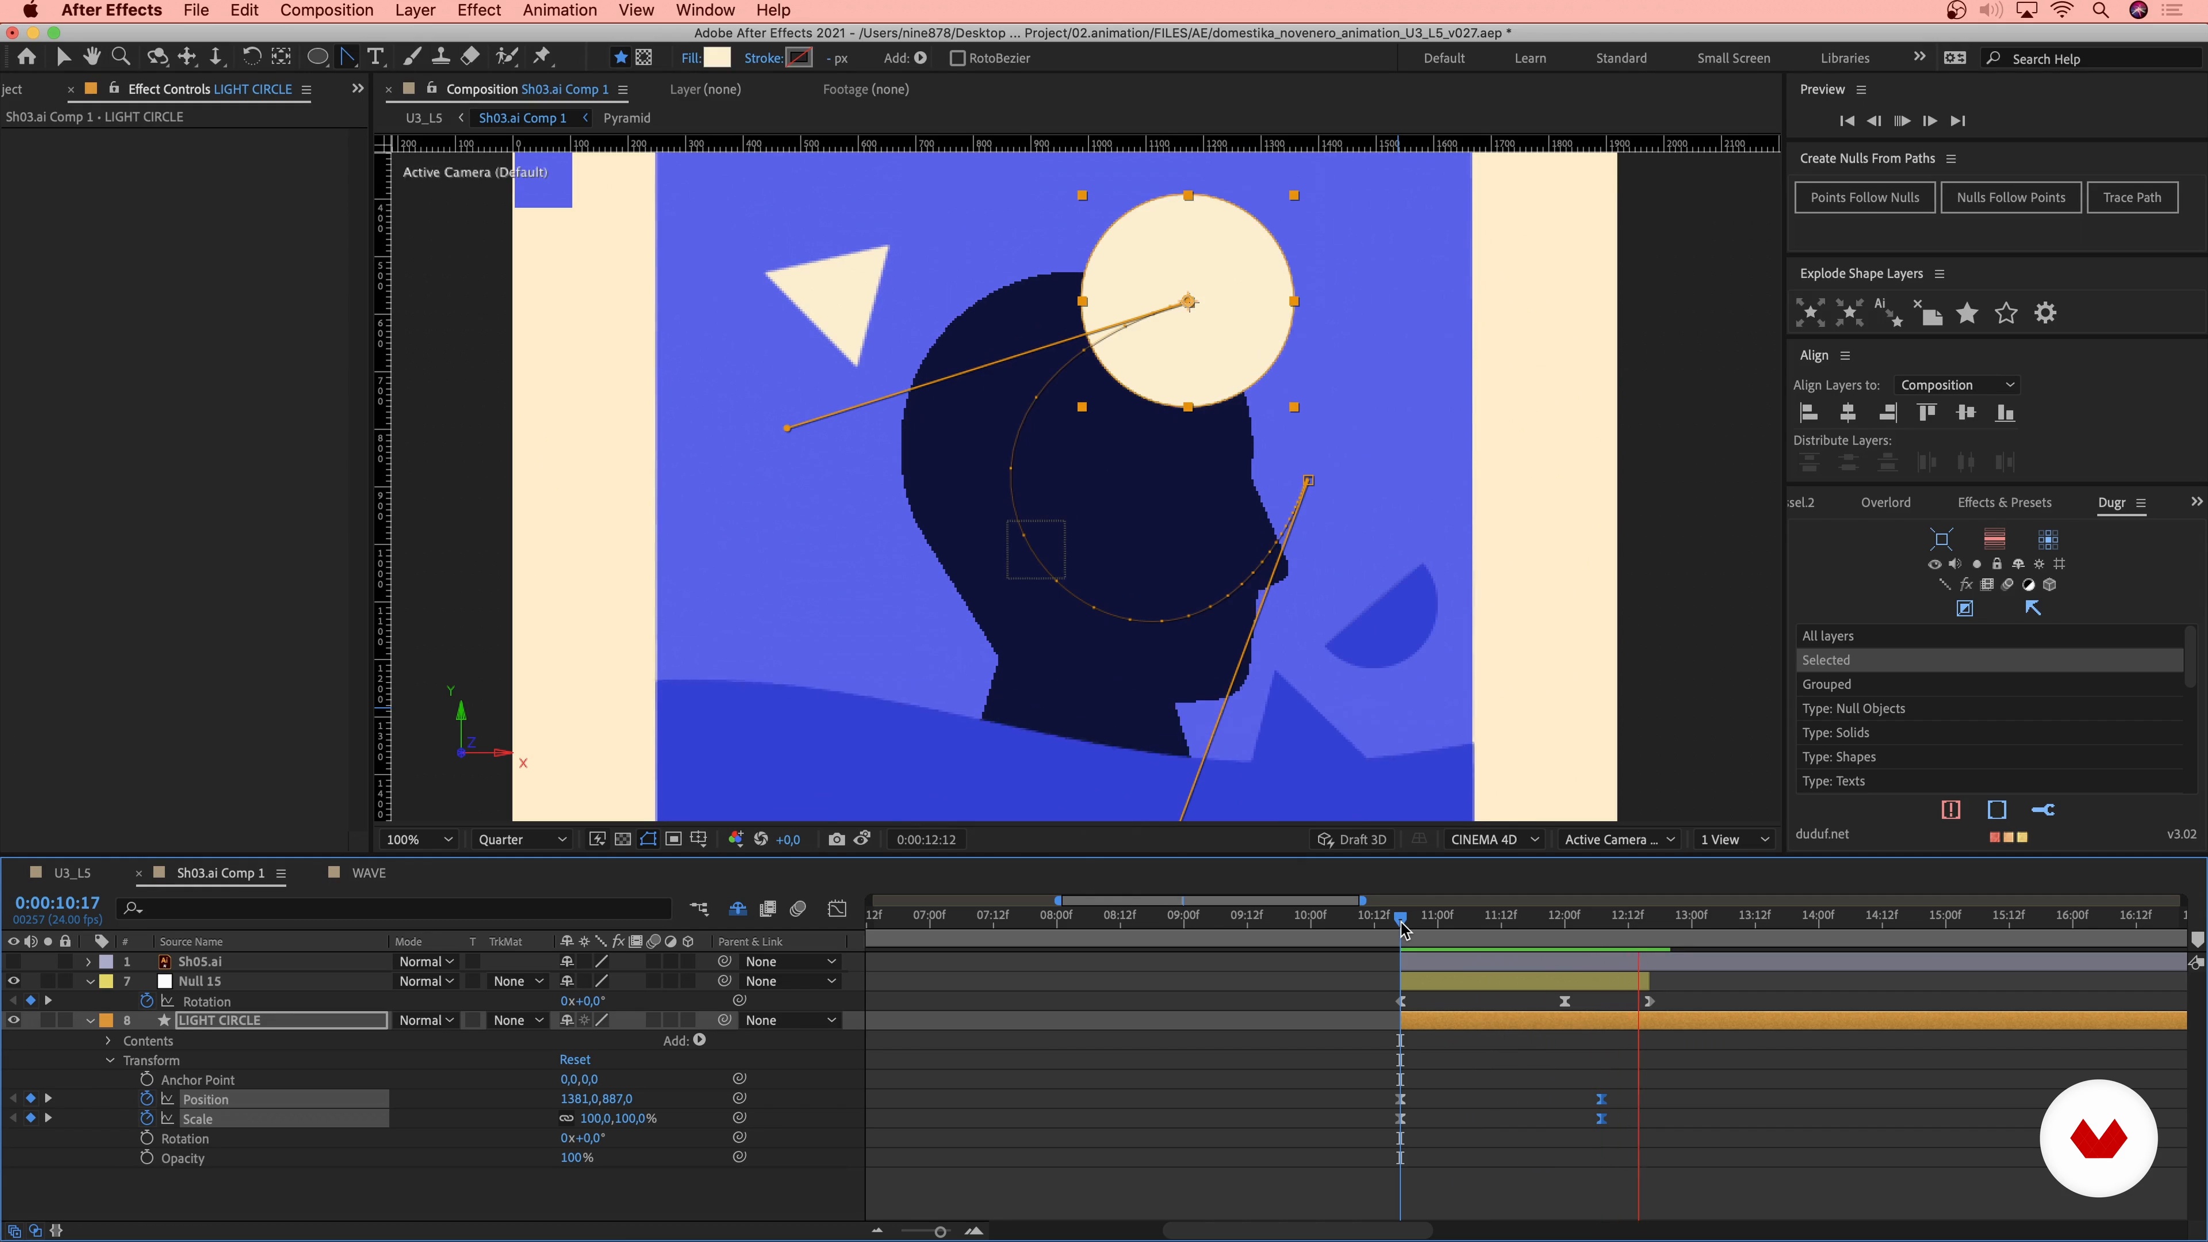Select the Home tool icon
Image resolution: width=2208 pixels, height=1242 pixels.
coord(26,57)
